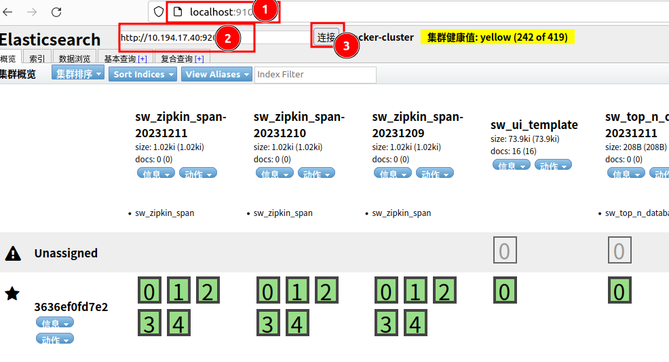The width and height of the screenshot is (669, 362).
Task: Click unassigned shard 0 under sw_ui_template
Action: click(x=504, y=251)
